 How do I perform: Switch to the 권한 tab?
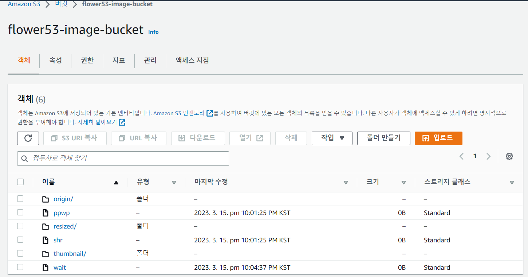(x=87, y=61)
